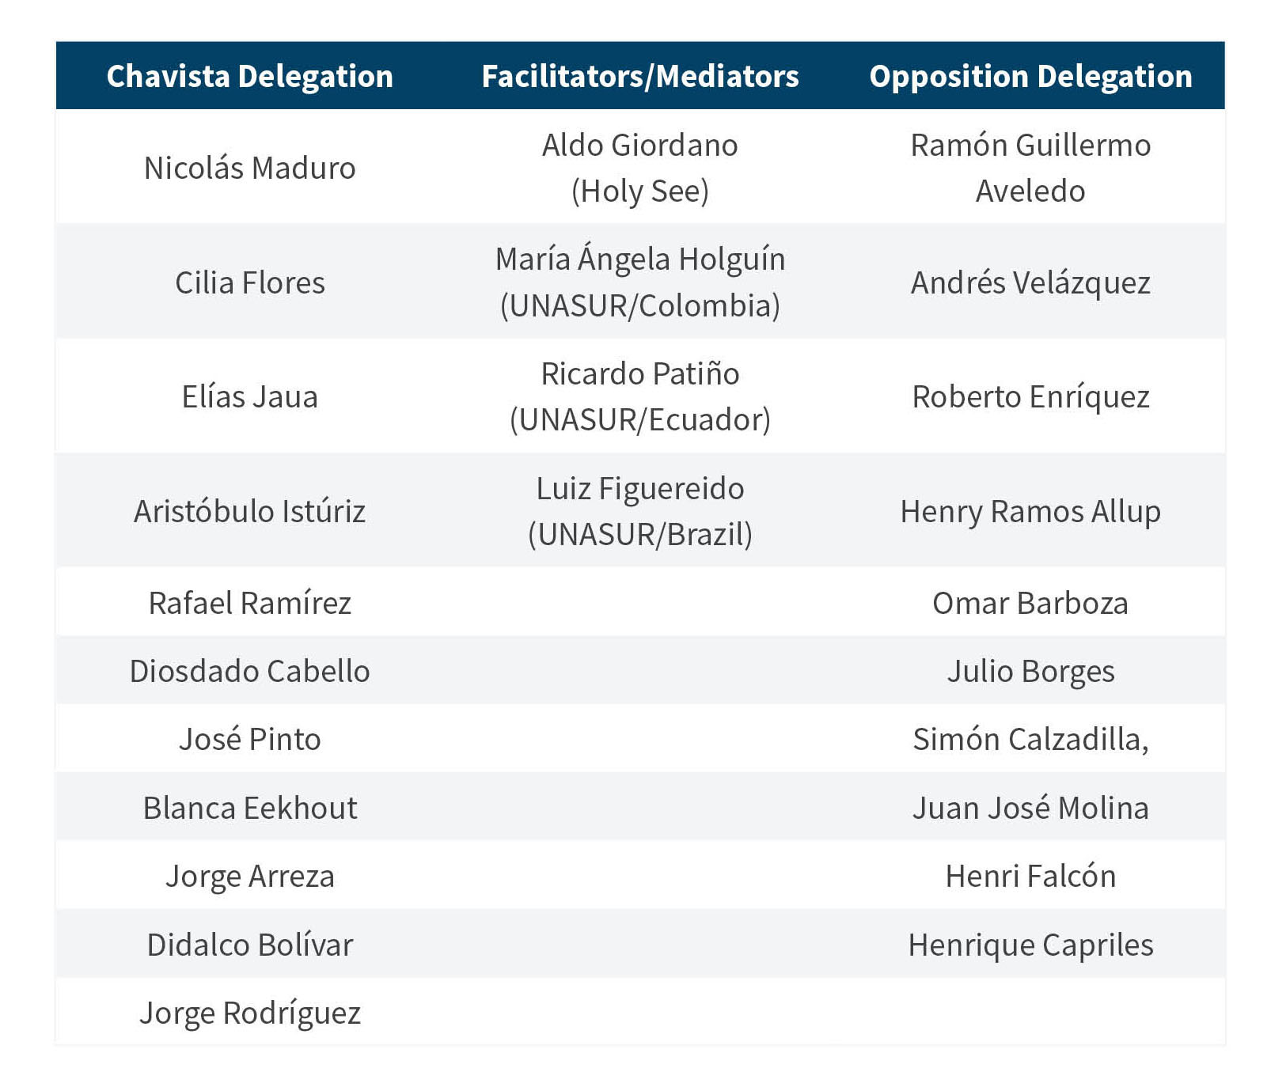Click the Facilitators/Mediators column header
The image size is (1286, 1091).
[640, 76]
